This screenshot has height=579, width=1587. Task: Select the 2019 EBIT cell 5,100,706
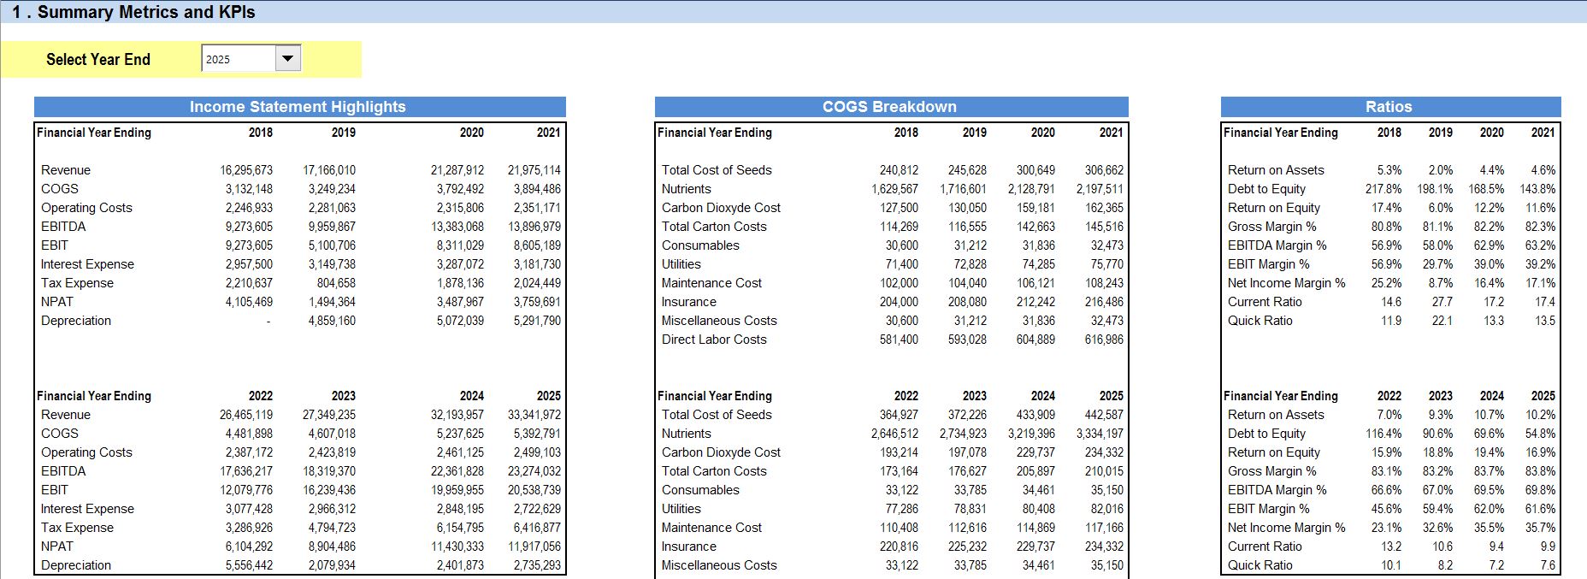(x=332, y=245)
